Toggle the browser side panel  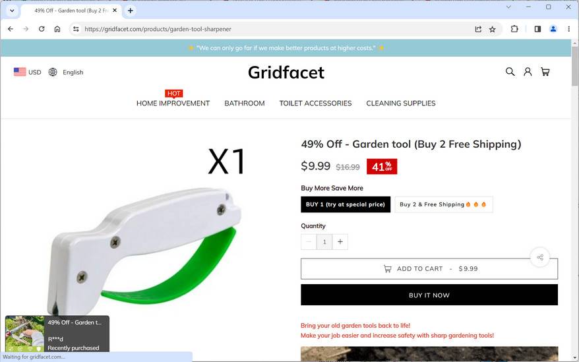tap(537, 29)
